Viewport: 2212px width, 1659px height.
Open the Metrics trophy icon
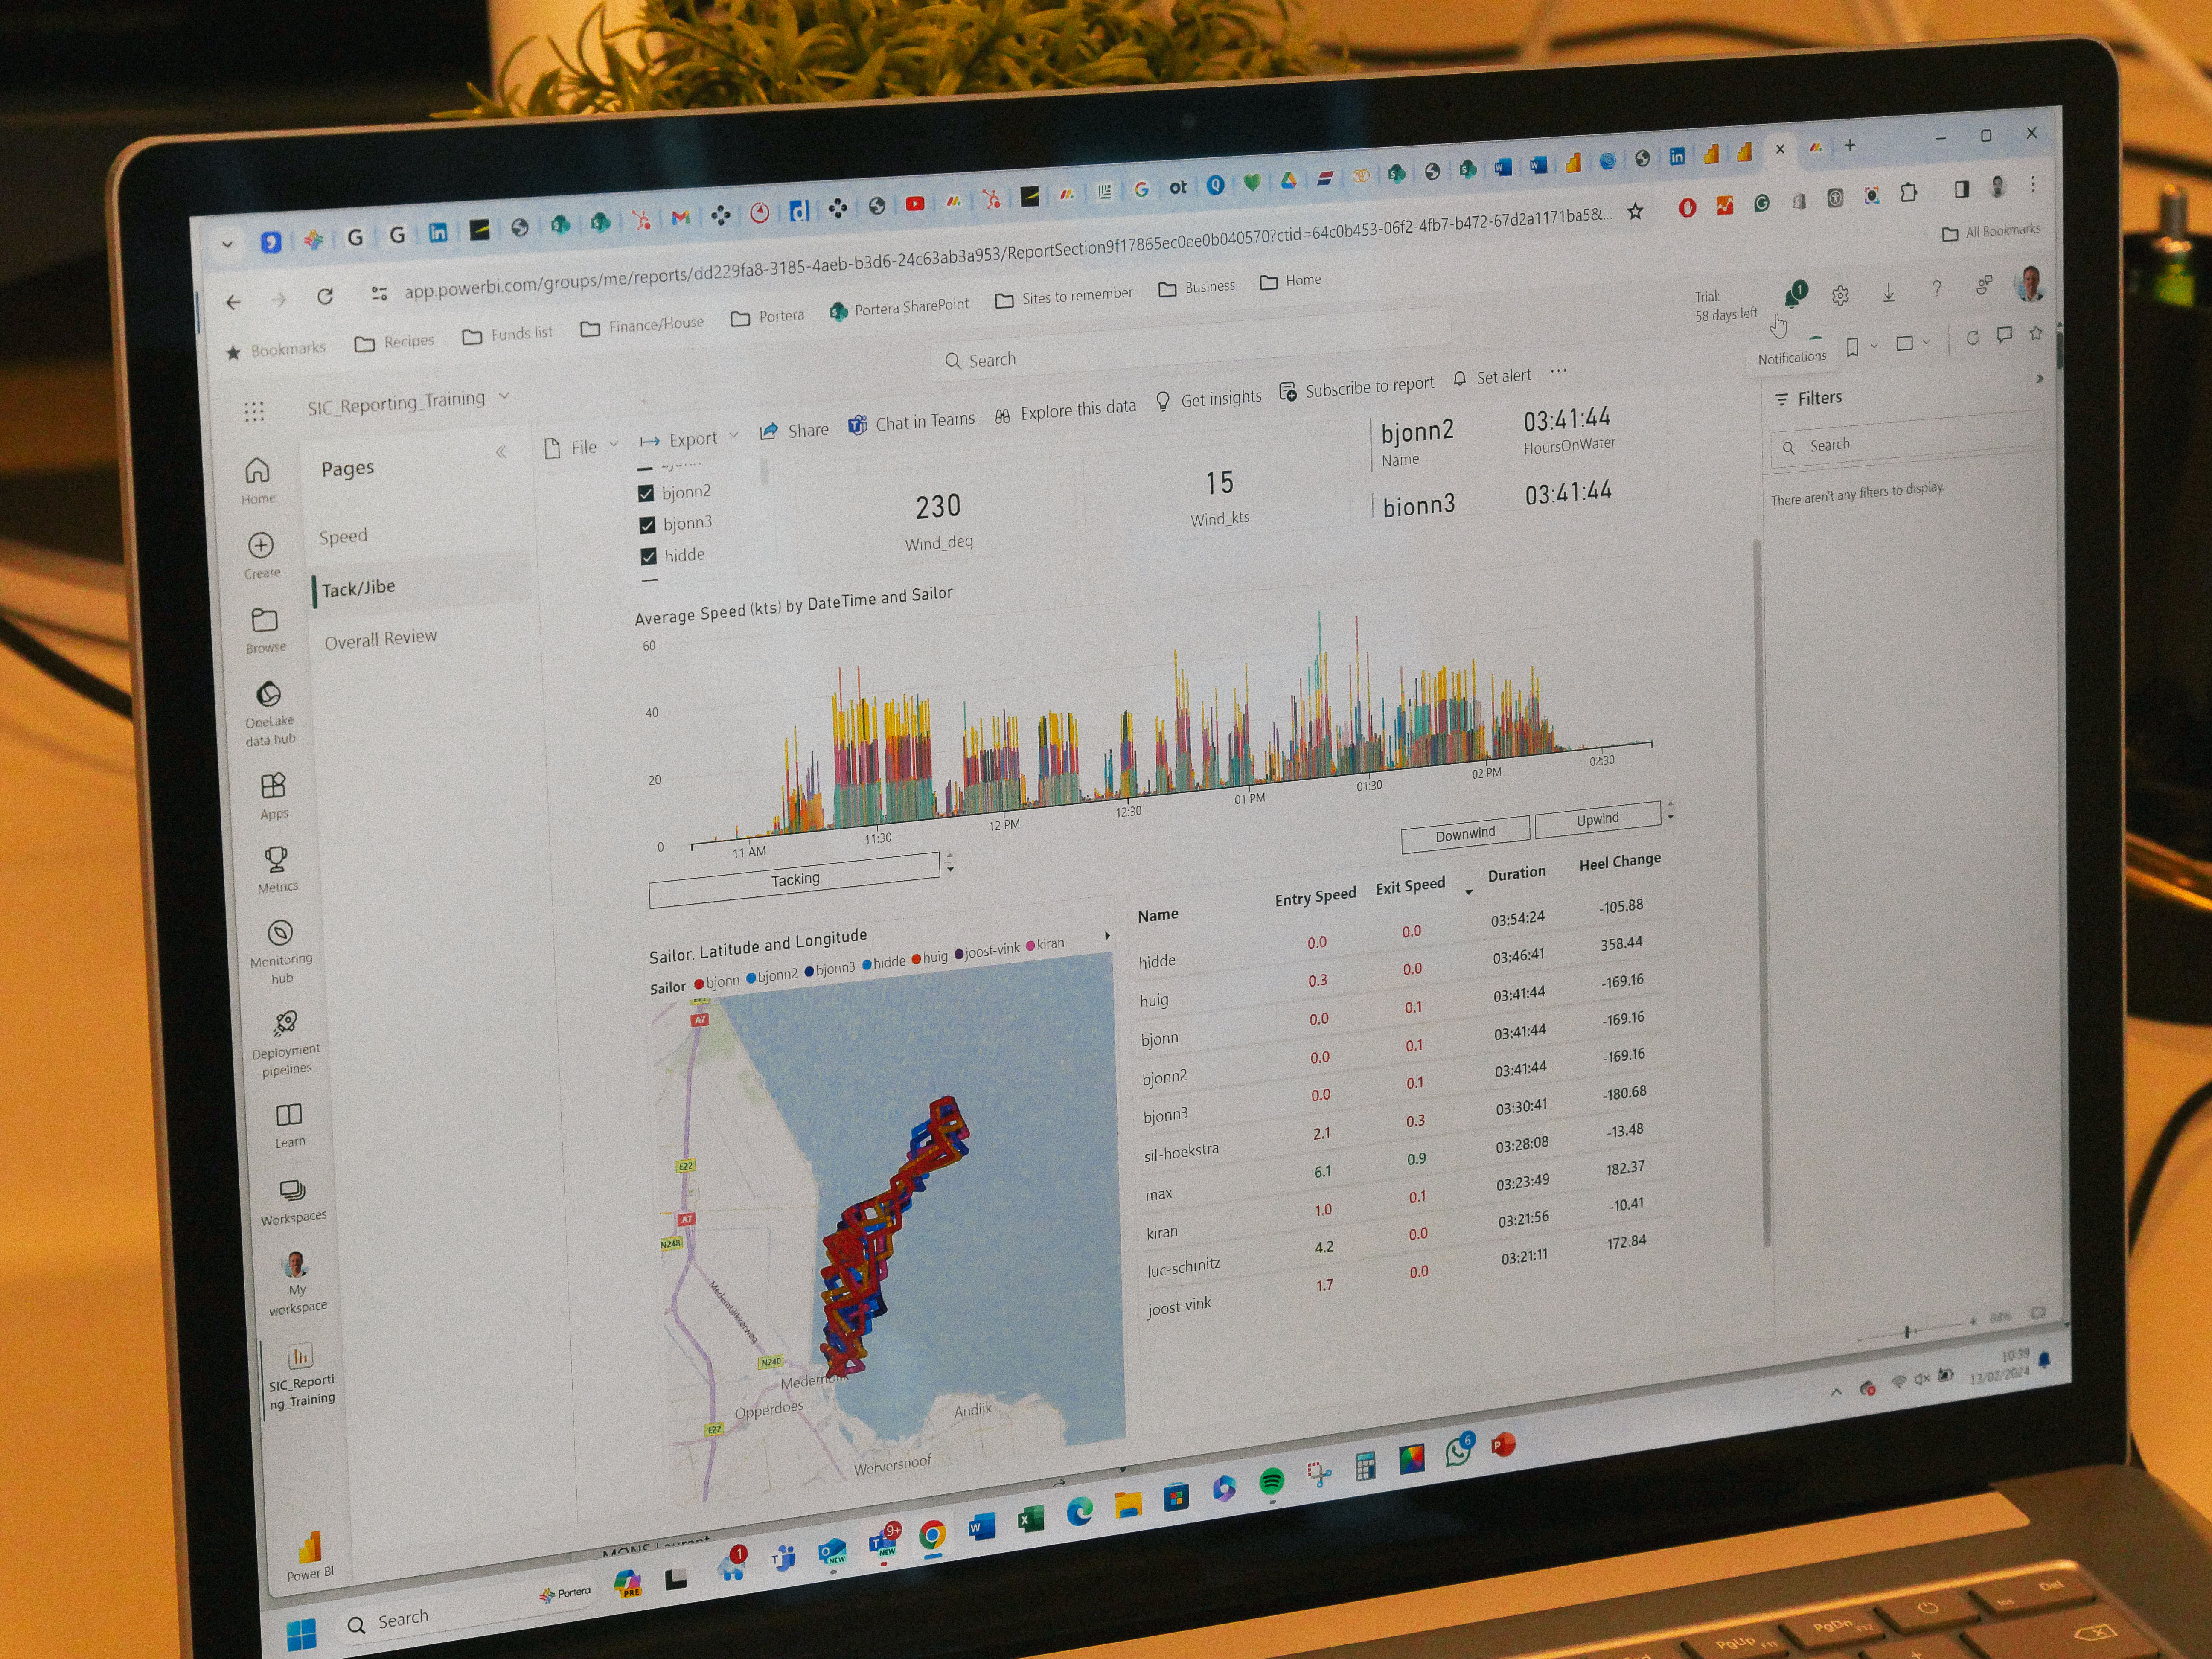(x=276, y=860)
